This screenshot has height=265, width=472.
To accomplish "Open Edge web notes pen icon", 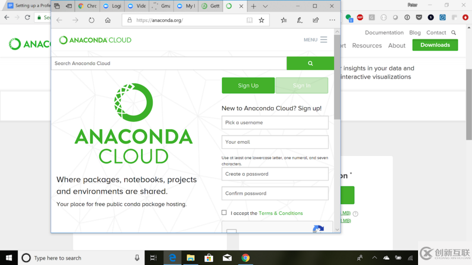I will [299, 20].
